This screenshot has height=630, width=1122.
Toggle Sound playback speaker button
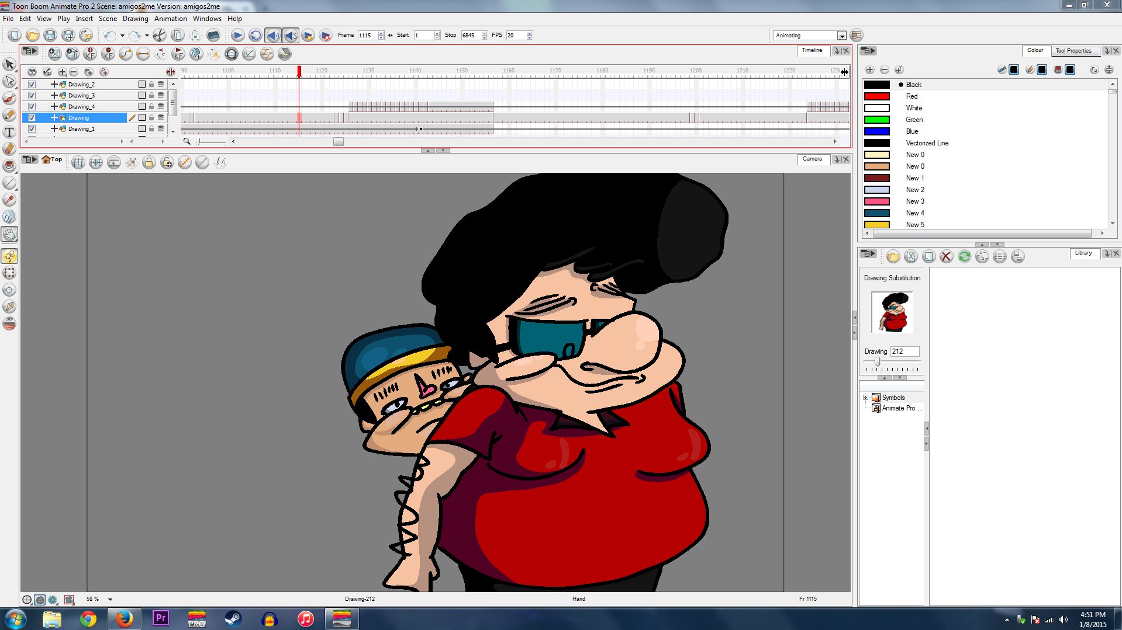pyautogui.click(x=273, y=36)
